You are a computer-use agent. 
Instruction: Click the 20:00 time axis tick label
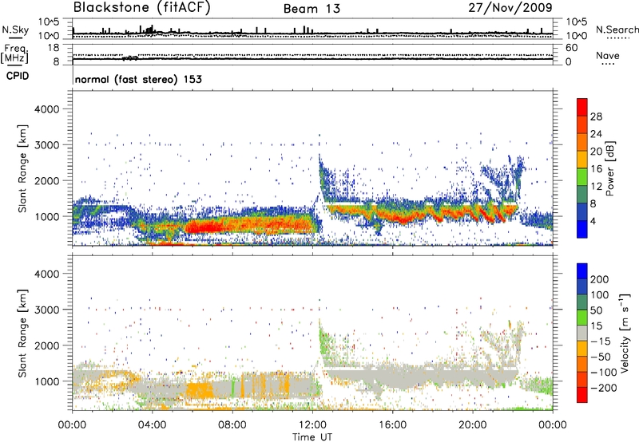tap(473, 425)
